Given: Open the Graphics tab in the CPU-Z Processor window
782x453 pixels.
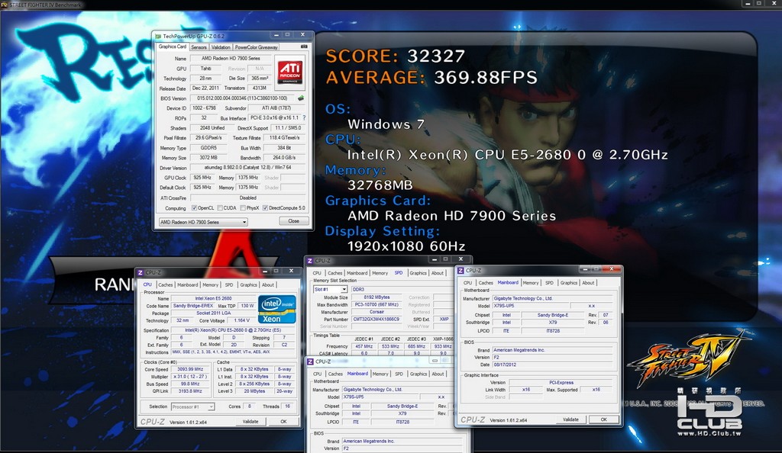Looking at the screenshot, I should [248, 284].
